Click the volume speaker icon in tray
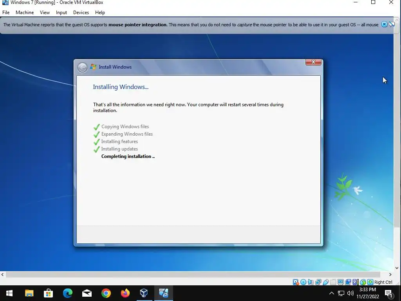Screen dimensions: 401x301 pyautogui.click(x=350, y=293)
